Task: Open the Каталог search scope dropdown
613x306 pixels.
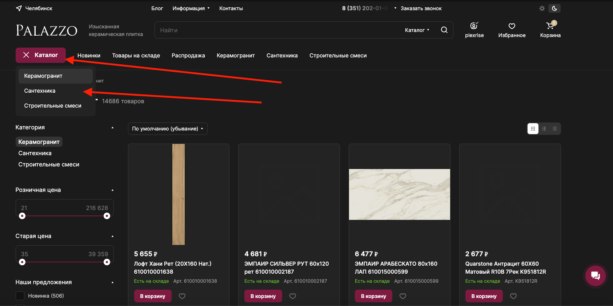Action: point(417,30)
